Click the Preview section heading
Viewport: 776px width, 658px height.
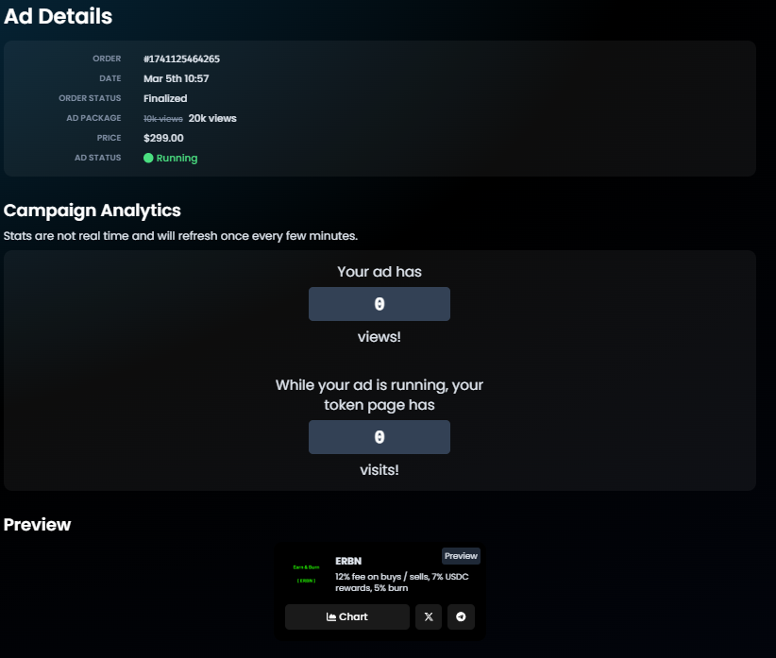point(37,525)
